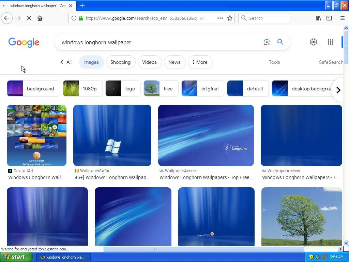Open 'Windows Longhorn Wallpapers - Top Free...' title
The width and height of the screenshot is (349, 262).
click(x=206, y=177)
